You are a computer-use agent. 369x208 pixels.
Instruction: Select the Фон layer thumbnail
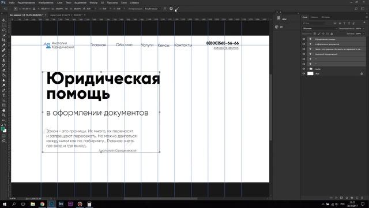pos(310,73)
